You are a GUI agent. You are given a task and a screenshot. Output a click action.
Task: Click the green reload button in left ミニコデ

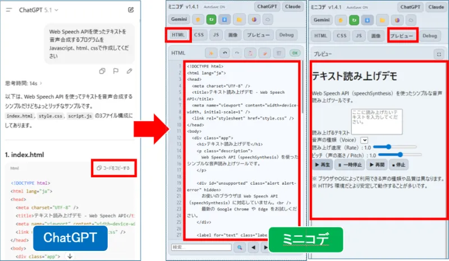click(x=212, y=20)
